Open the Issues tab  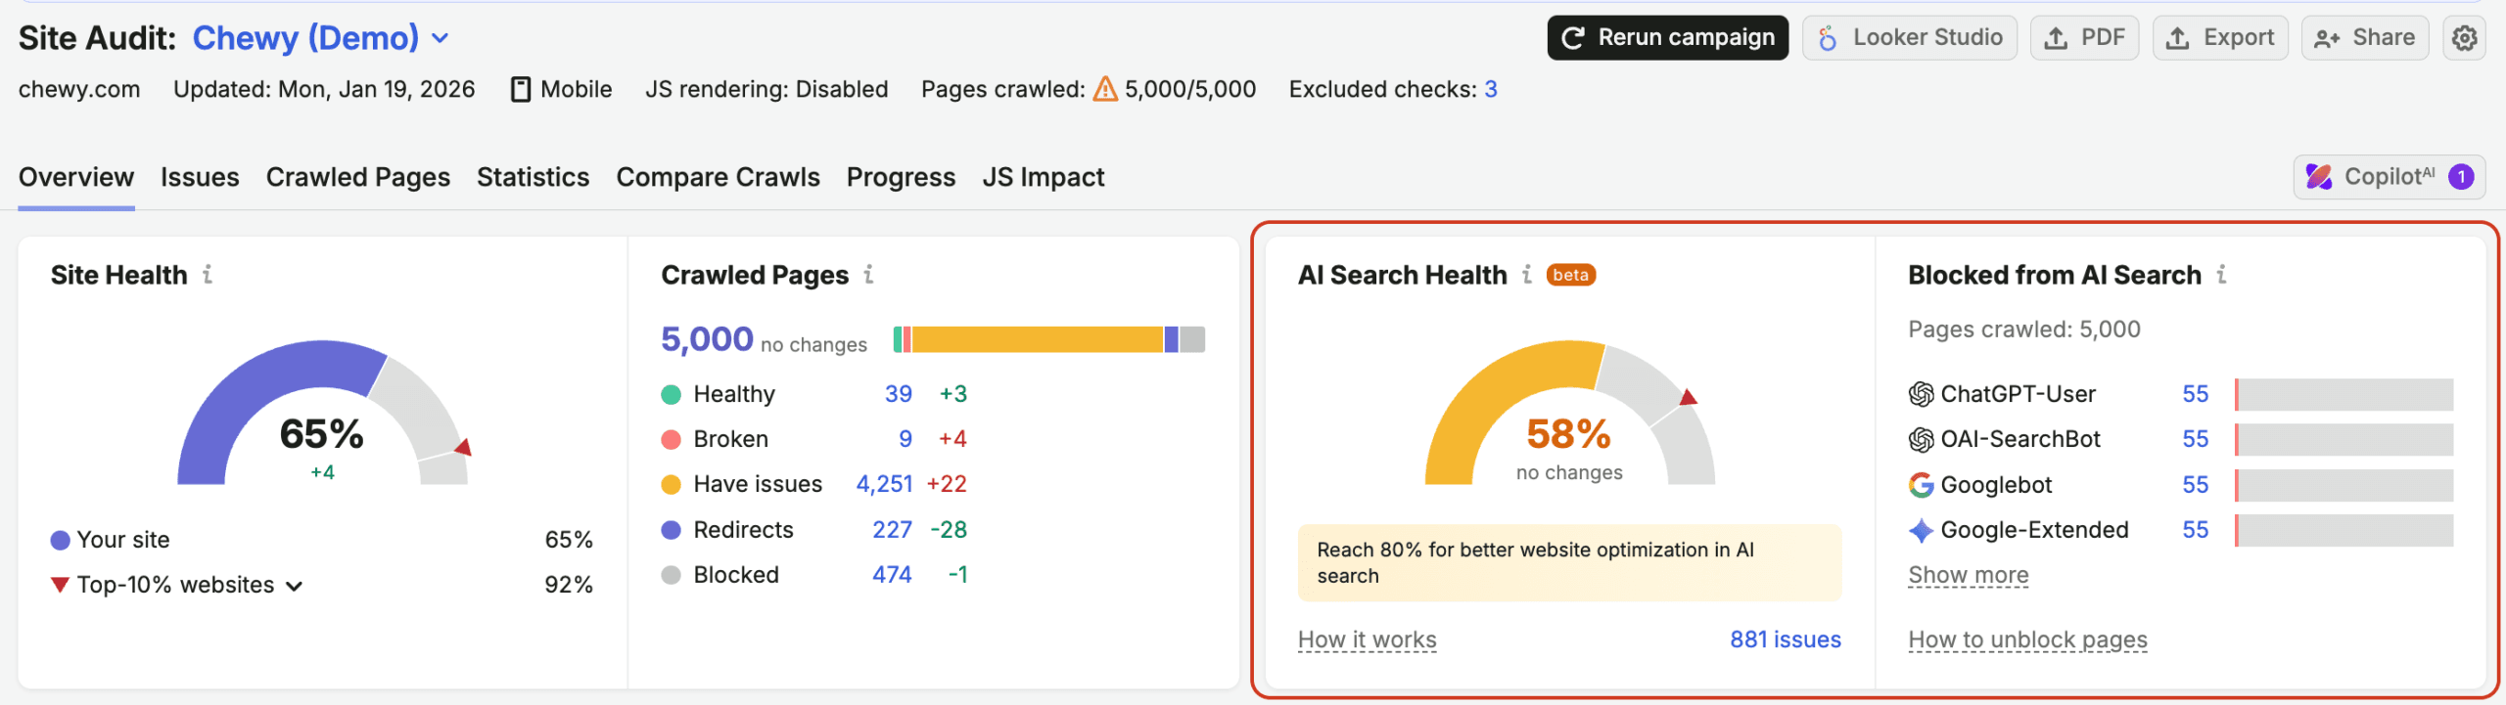pyautogui.click(x=200, y=177)
